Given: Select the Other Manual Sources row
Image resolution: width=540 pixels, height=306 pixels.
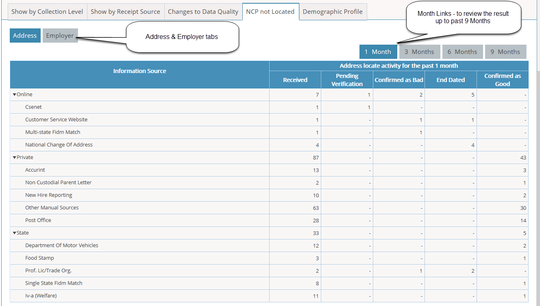Looking at the screenshot, I should (x=269, y=208).
